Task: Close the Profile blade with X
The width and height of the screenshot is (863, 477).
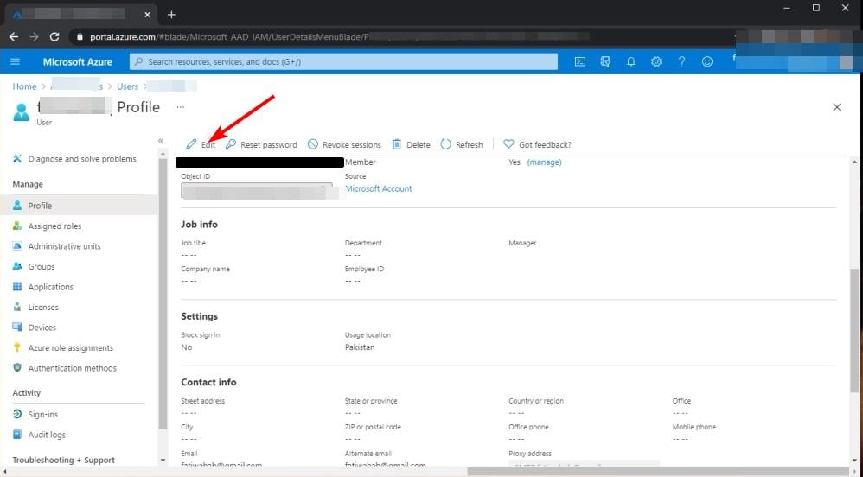Action: tap(837, 107)
